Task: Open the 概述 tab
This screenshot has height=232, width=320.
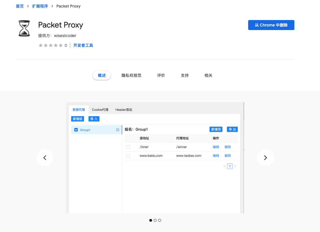Action: pos(102,75)
